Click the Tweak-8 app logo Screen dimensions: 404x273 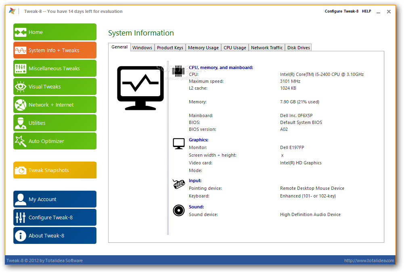click(12, 11)
